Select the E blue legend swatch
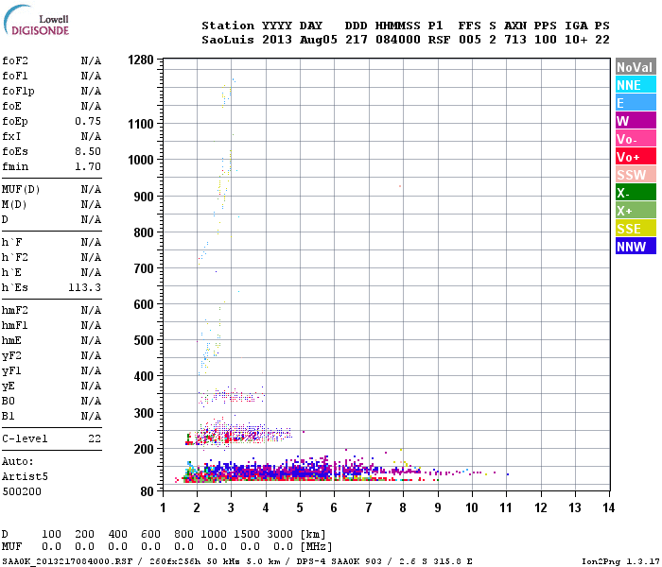This screenshot has height=567, width=662. [636, 102]
